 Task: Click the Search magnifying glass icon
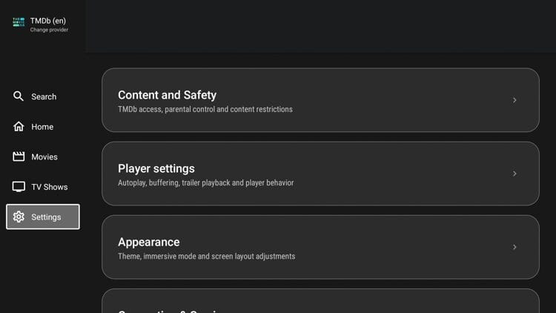[x=19, y=96]
